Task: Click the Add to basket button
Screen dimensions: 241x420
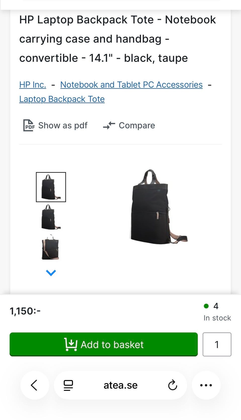Action: [x=104, y=344]
